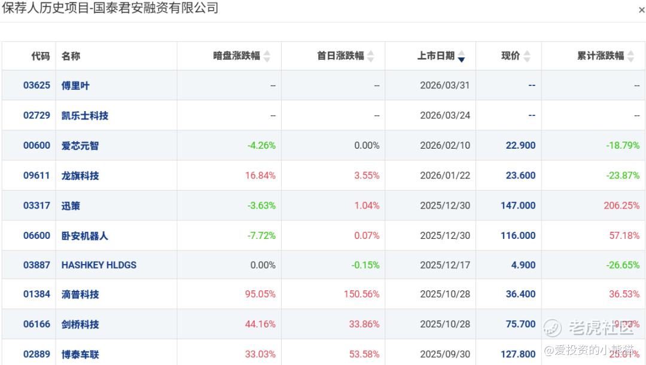Open stock code 02889
The width and height of the screenshot is (646, 365).
click(x=36, y=354)
